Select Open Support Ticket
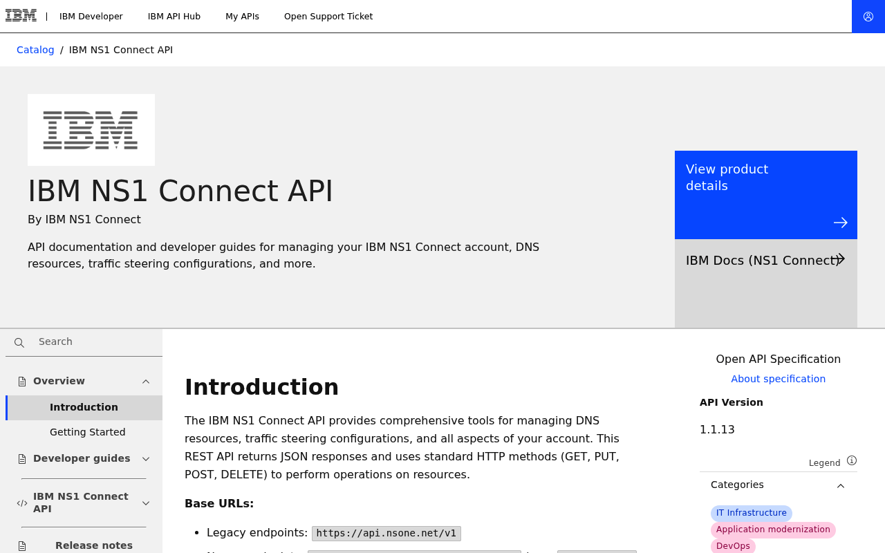Image resolution: width=885 pixels, height=553 pixels. 328,17
